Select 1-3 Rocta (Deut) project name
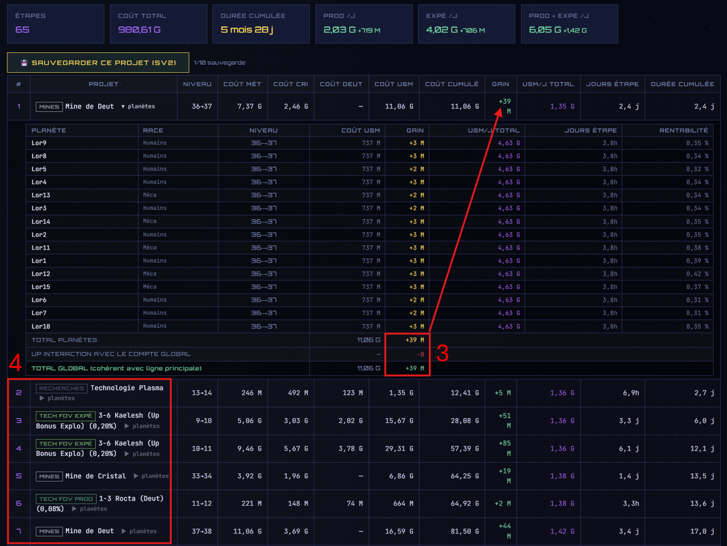This screenshot has width=727, height=546. tap(131, 498)
